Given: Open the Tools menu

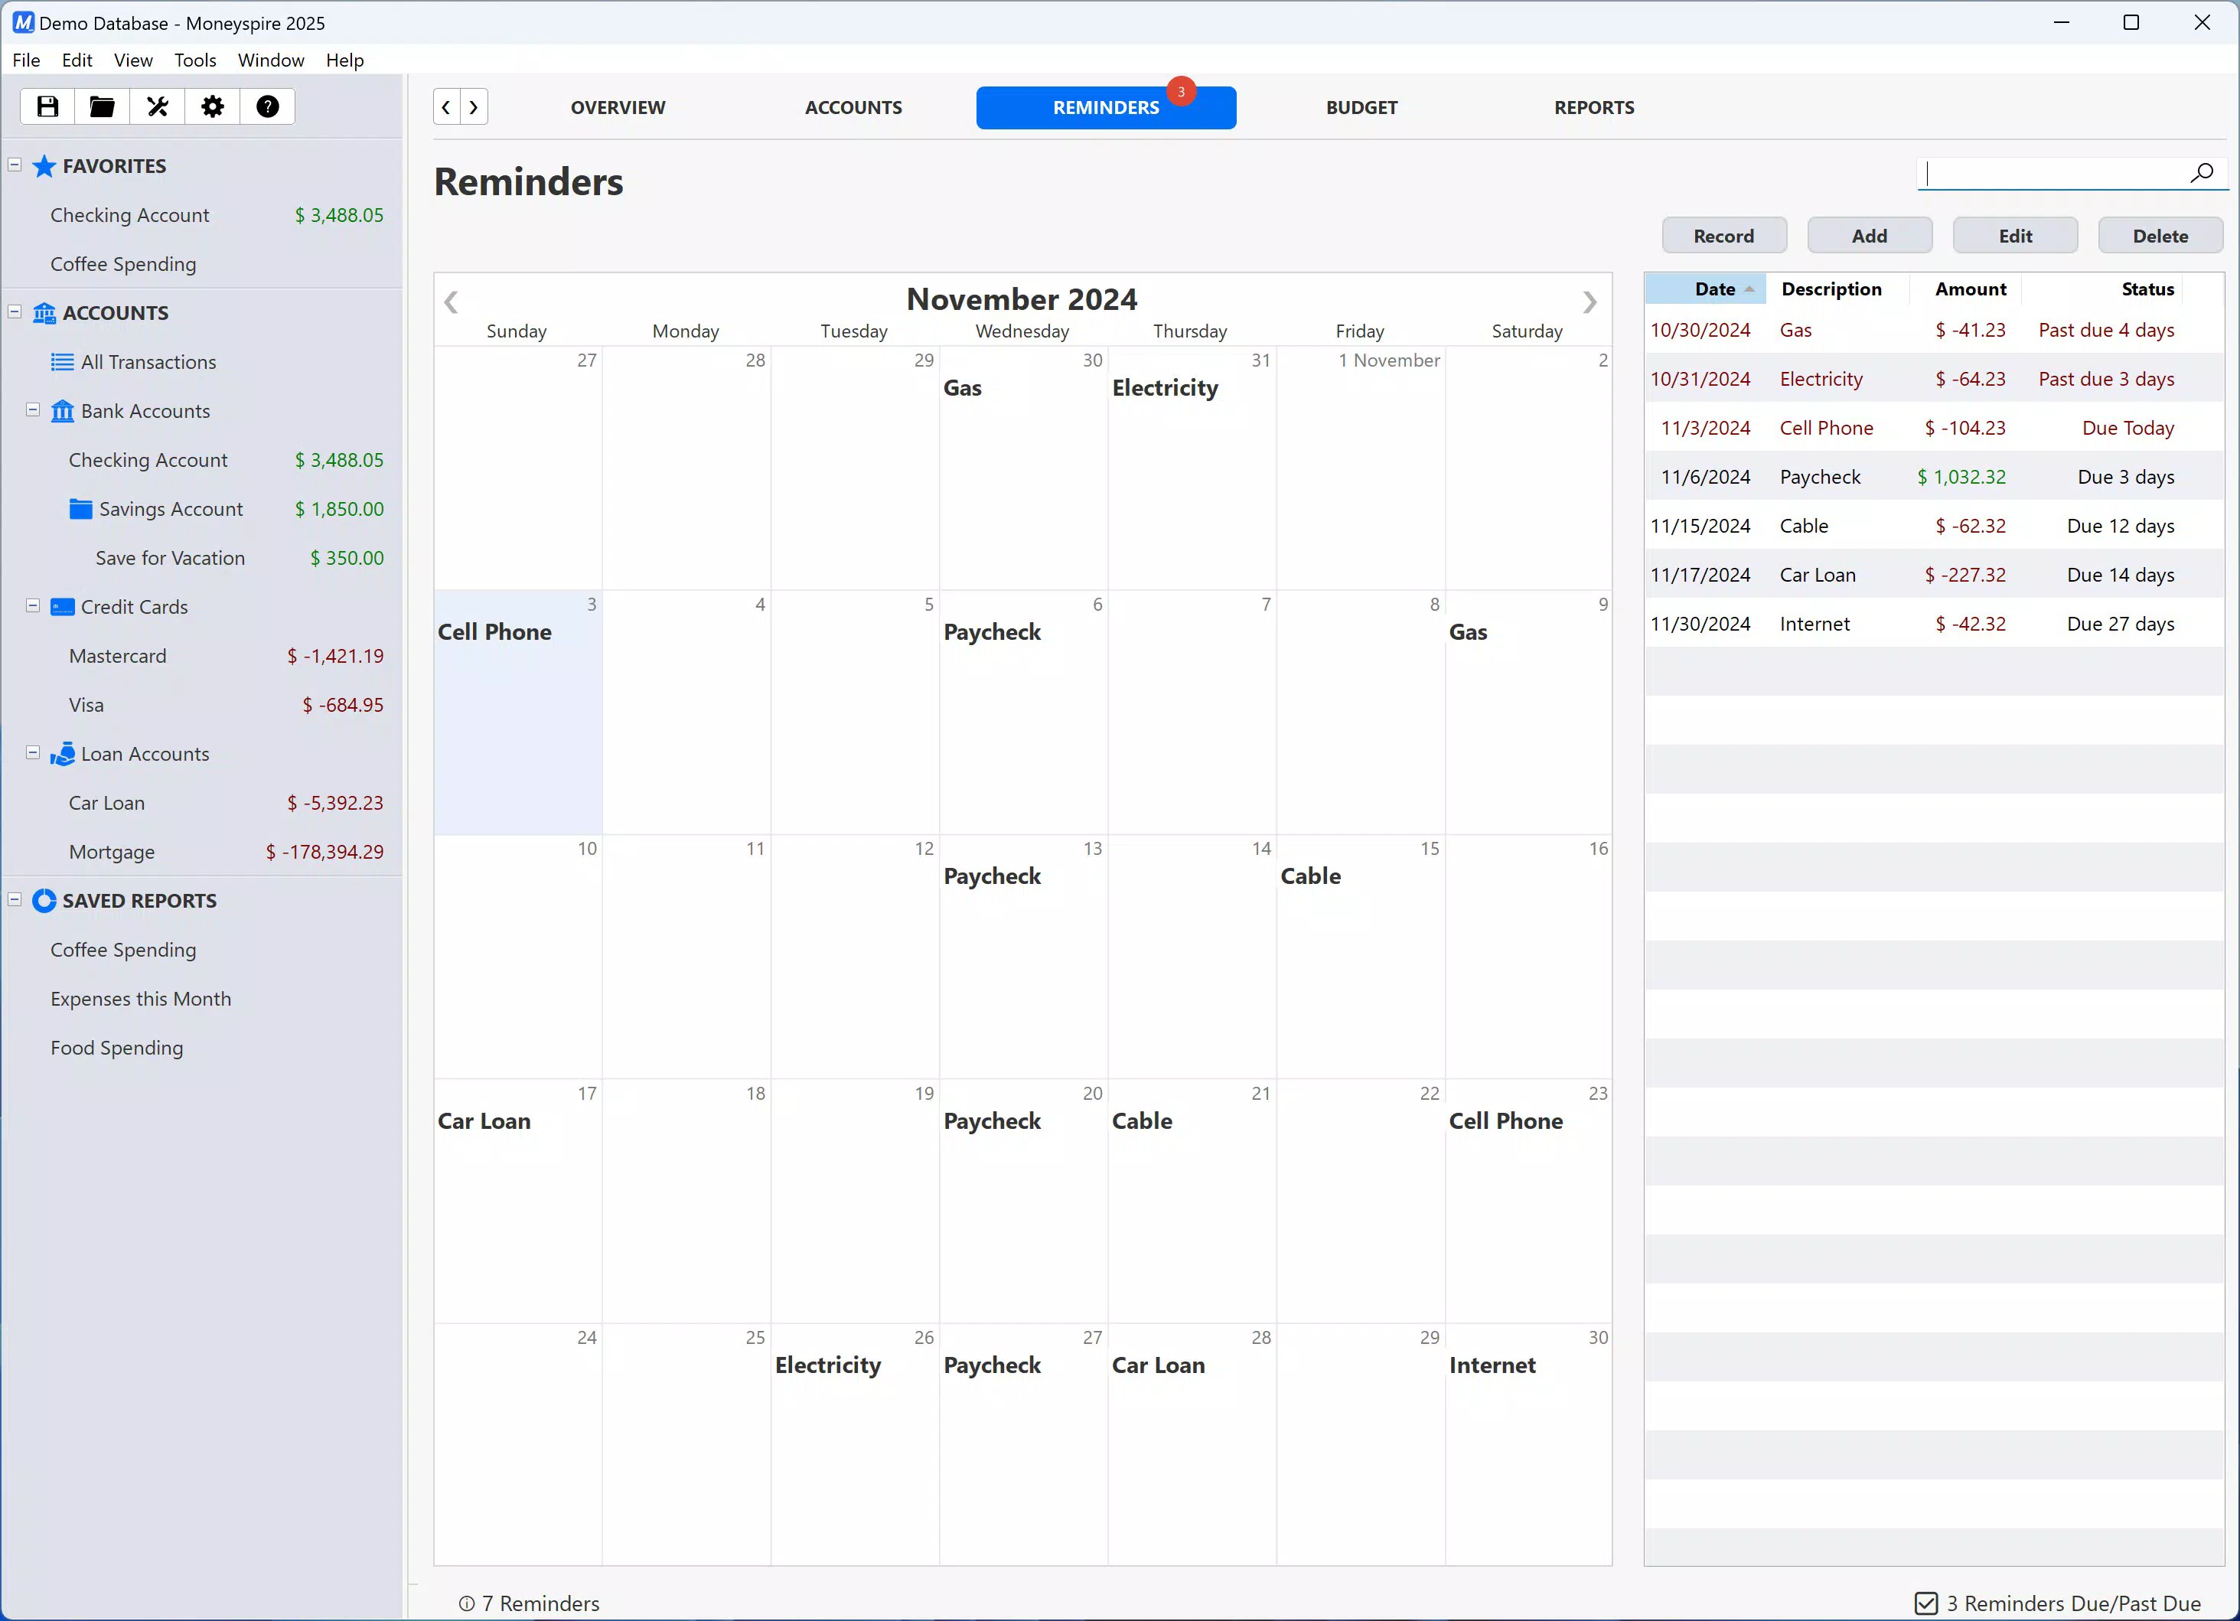Looking at the screenshot, I should [x=196, y=60].
